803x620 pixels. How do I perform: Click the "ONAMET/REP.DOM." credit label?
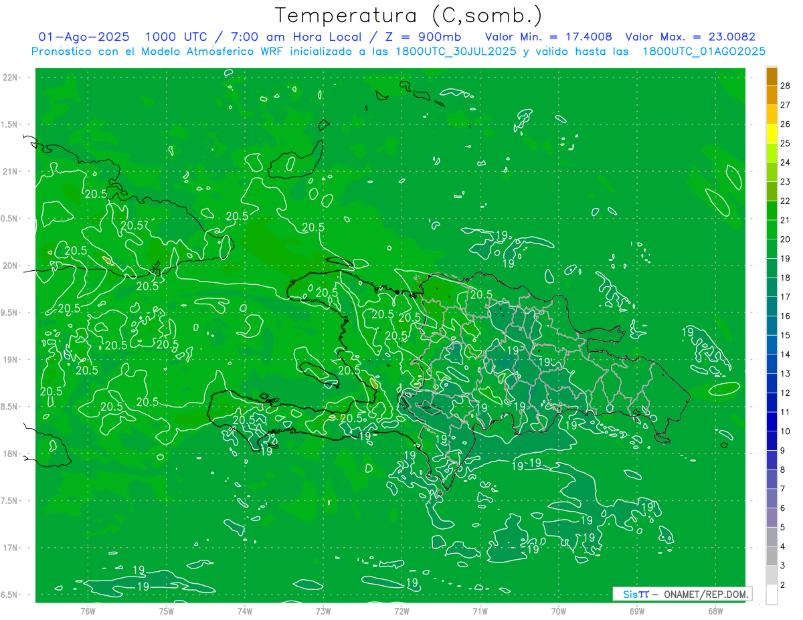[x=705, y=594]
